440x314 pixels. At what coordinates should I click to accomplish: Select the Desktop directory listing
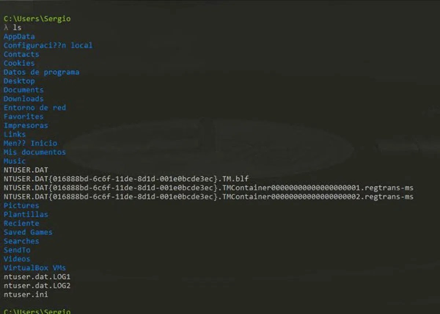click(x=19, y=81)
